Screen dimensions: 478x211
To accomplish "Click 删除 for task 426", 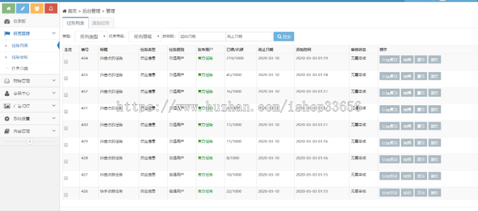I will (434, 192).
